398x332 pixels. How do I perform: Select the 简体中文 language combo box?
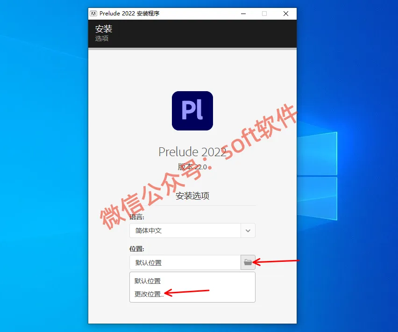click(192, 231)
